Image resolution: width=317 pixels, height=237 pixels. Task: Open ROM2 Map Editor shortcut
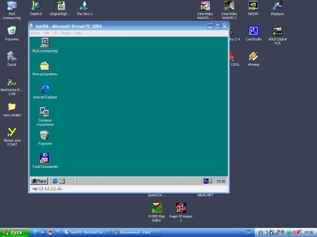click(x=157, y=208)
